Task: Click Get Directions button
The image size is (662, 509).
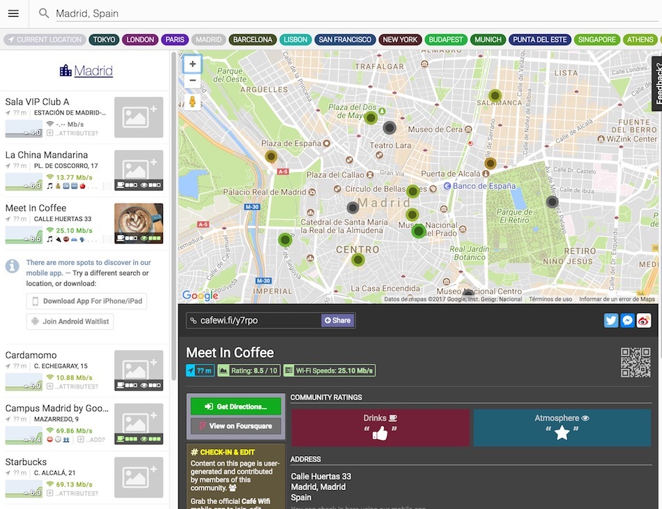Action: coord(236,407)
